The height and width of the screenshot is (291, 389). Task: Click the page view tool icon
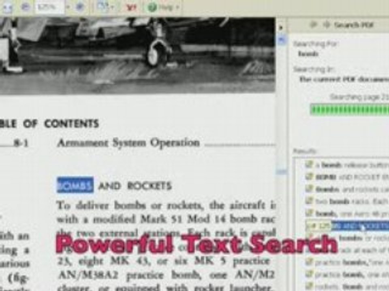pyautogui.click(x=102, y=7)
